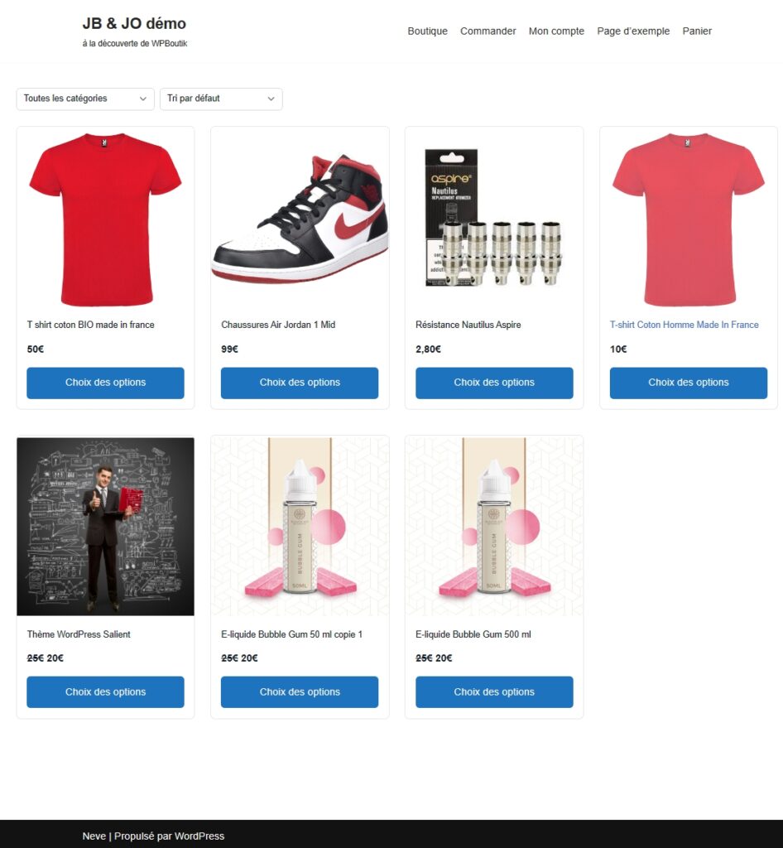
Task: Open the Thème WordPress Salient thumbnail
Action: [105, 526]
